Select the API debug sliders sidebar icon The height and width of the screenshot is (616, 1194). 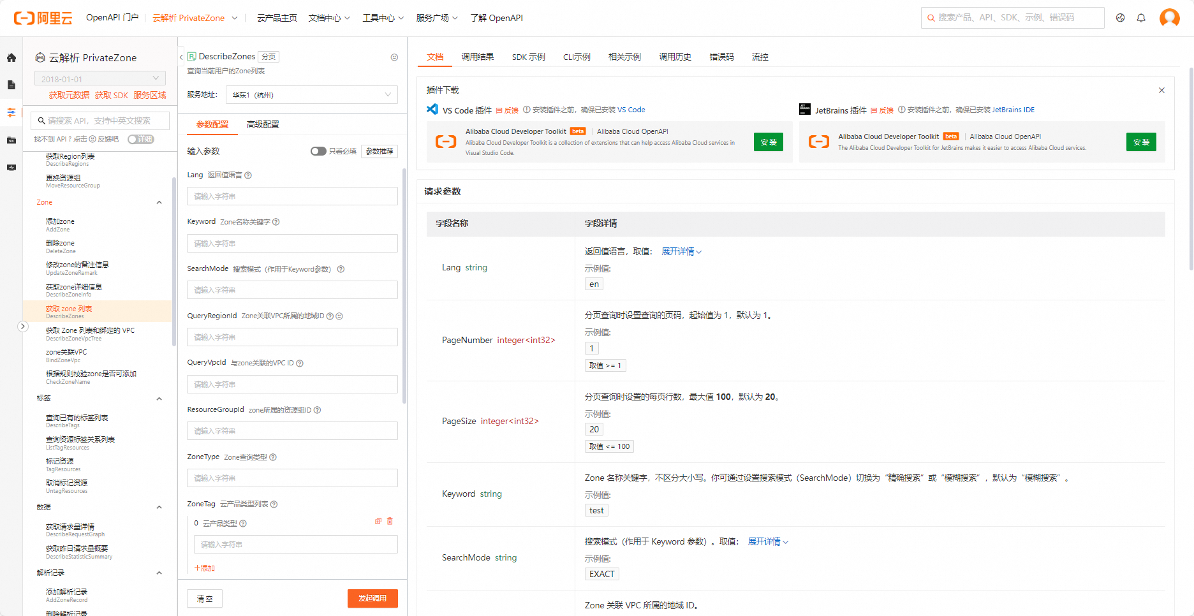[11, 112]
